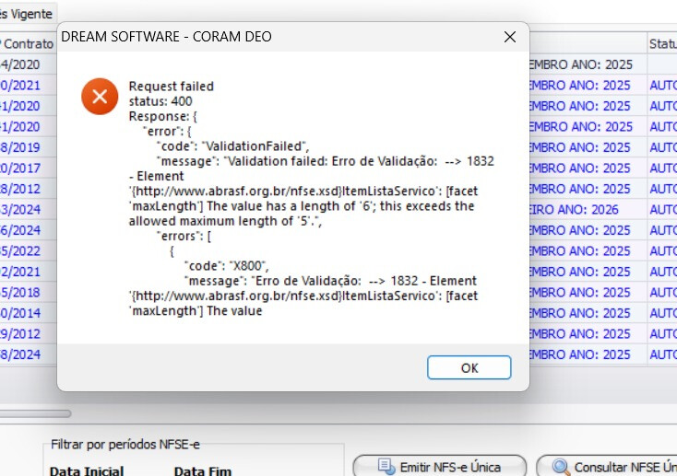Click the Status column header
This screenshot has width=677, height=476.
coord(662,43)
